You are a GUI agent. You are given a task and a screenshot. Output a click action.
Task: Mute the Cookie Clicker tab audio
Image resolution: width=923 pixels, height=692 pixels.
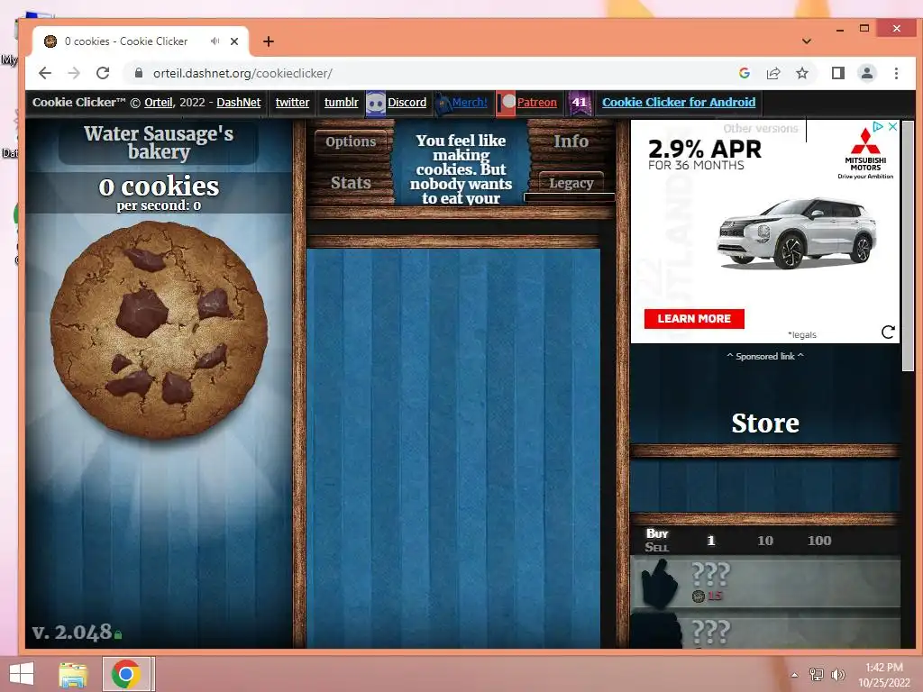point(215,41)
